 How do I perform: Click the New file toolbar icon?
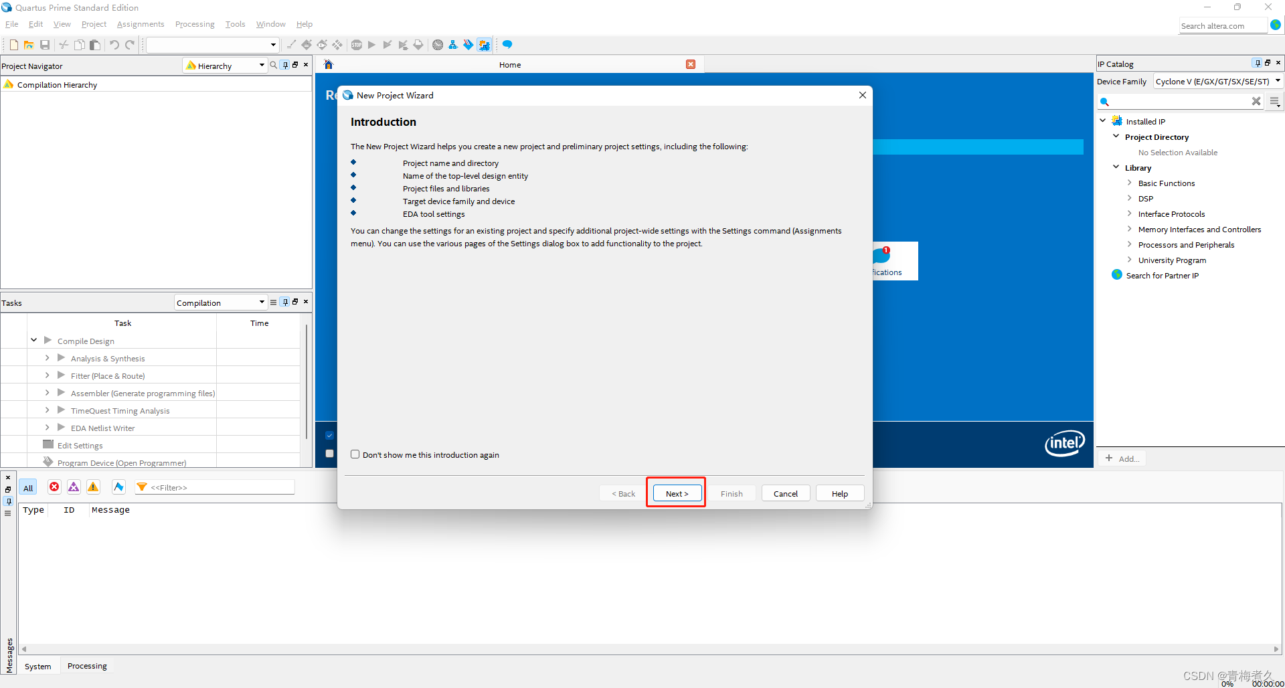[x=13, y=45]
